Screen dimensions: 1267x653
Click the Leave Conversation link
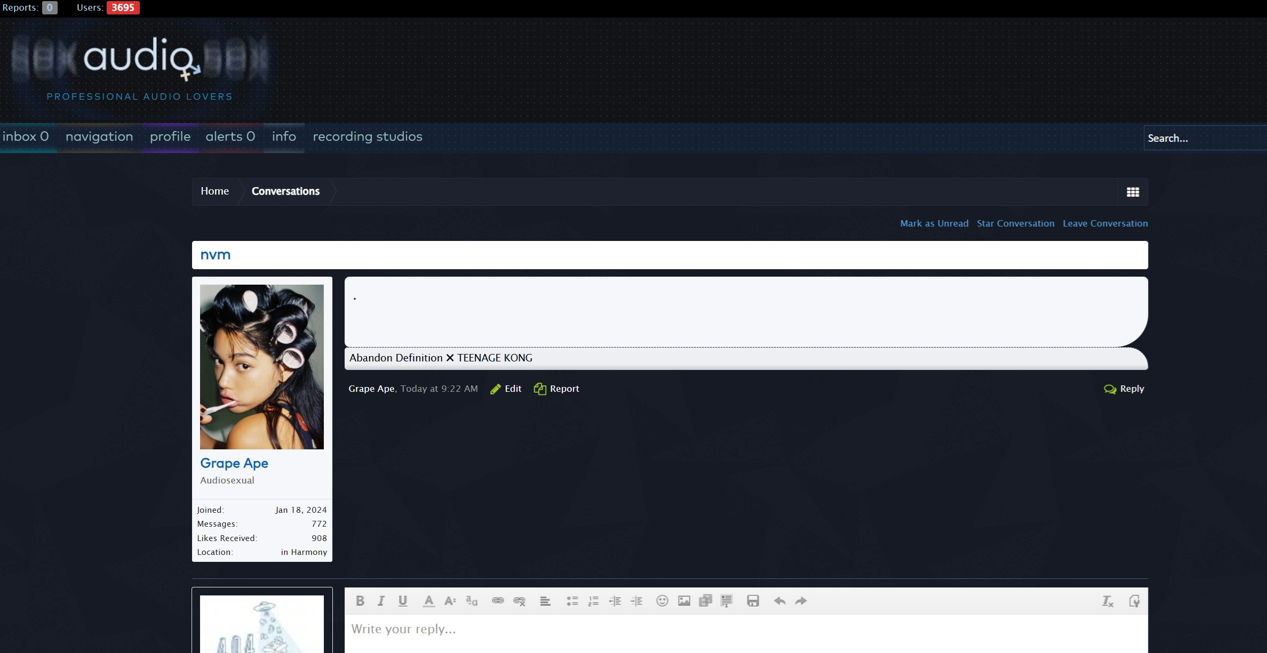(1105, 223)
